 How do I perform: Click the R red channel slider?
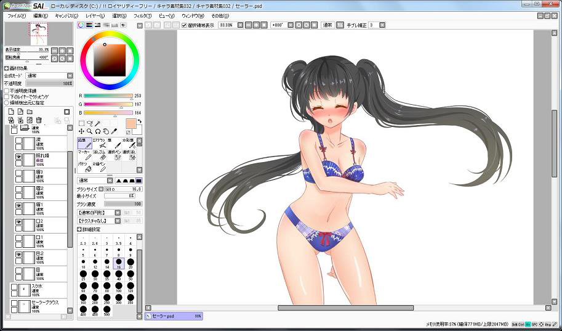click(x=108, y=96)
